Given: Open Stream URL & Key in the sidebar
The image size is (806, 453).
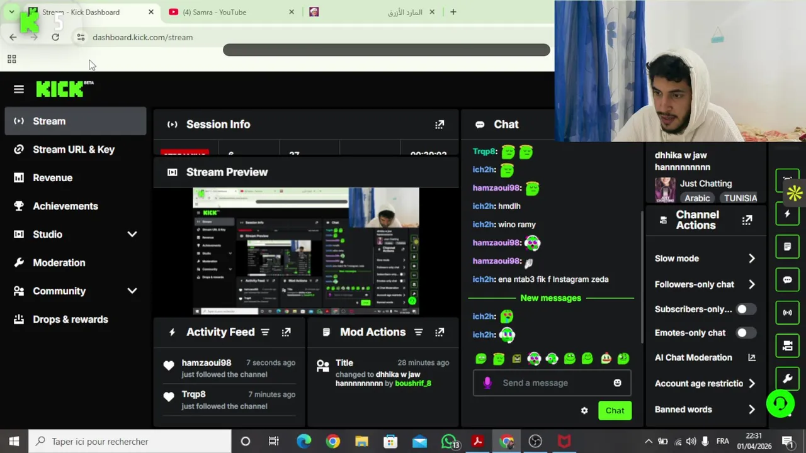Looking at the screenshot, I should pyautogui.click(x=76, y=149).
